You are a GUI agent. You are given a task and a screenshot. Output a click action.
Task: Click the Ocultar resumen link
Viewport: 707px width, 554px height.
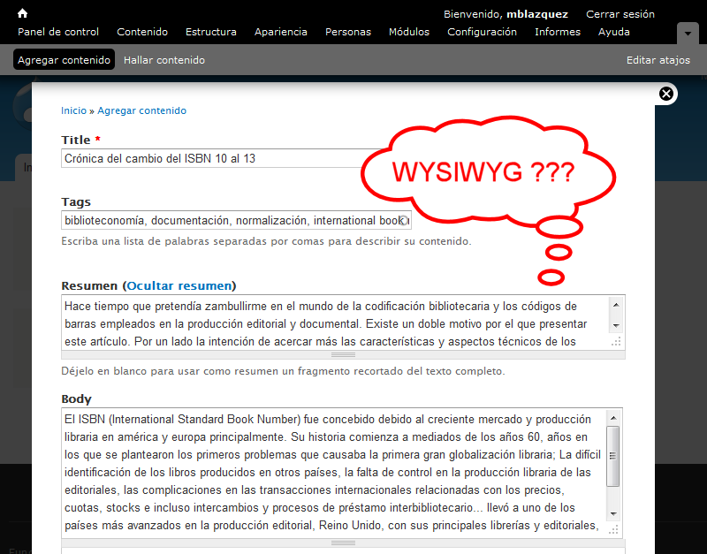point(179,285)
